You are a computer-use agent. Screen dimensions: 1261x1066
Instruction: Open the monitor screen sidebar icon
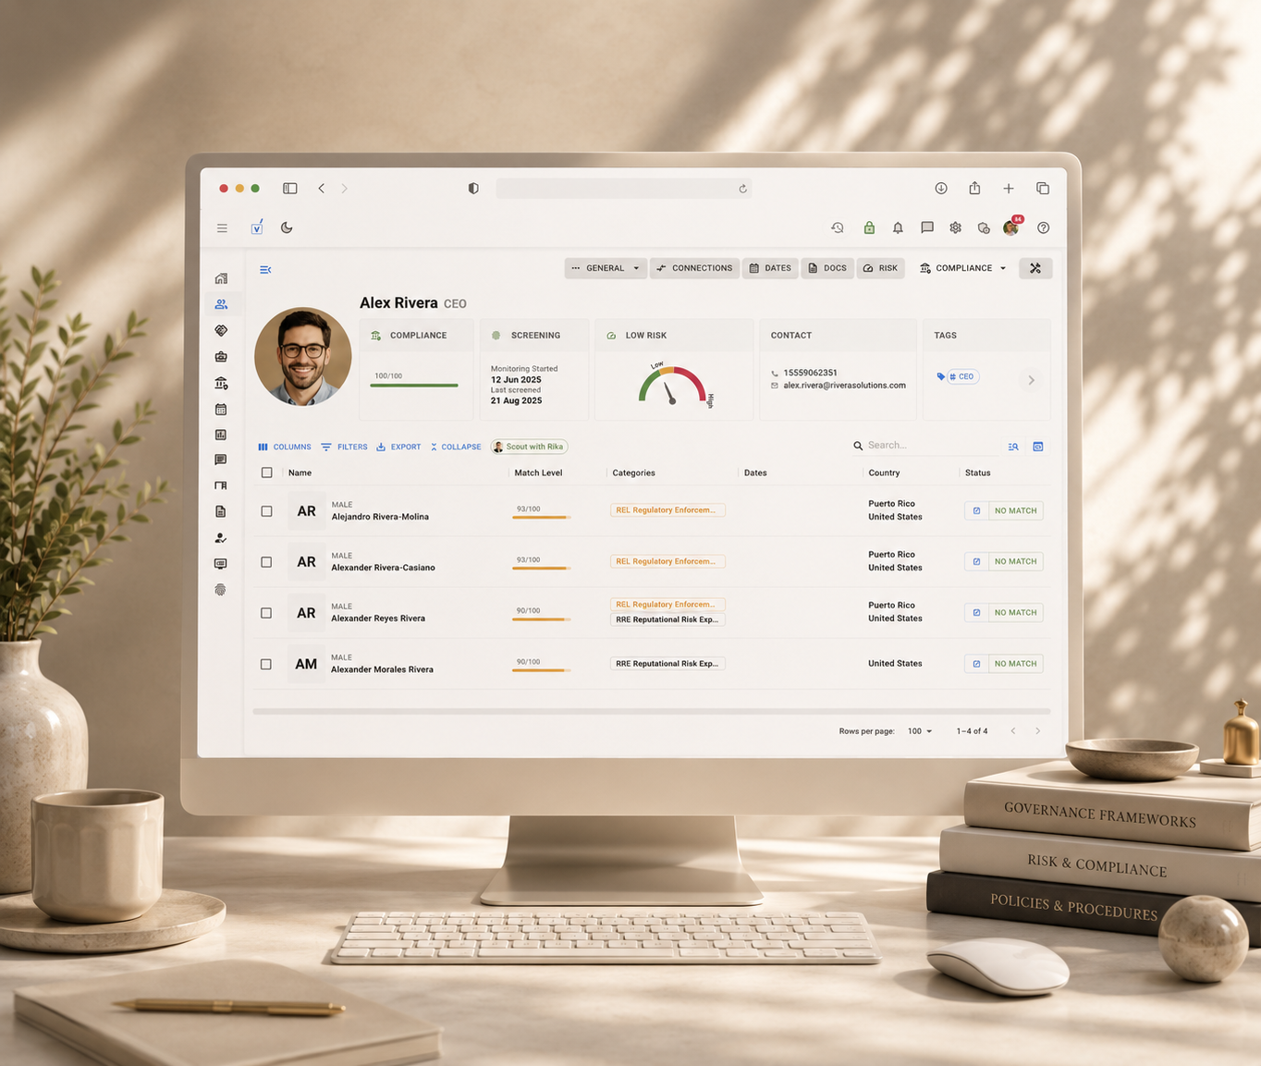tap(221, 563)
